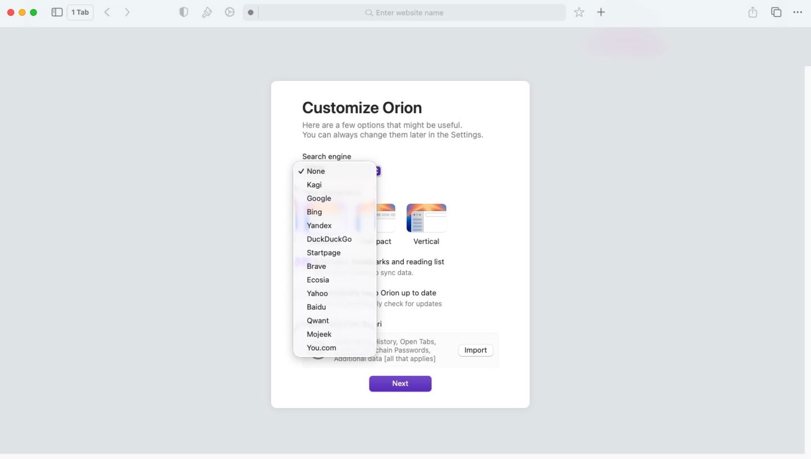
Task: Select the Vertical tab layout thumbnail
Action: pos(426,218)
